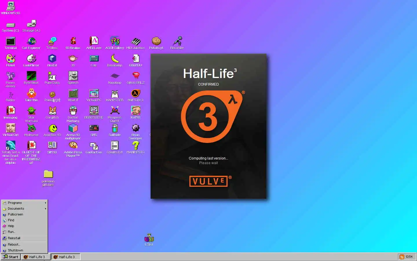417x261 pixels.
Task: Open Storage (A:) floppy drive
Action: (31, 26)
